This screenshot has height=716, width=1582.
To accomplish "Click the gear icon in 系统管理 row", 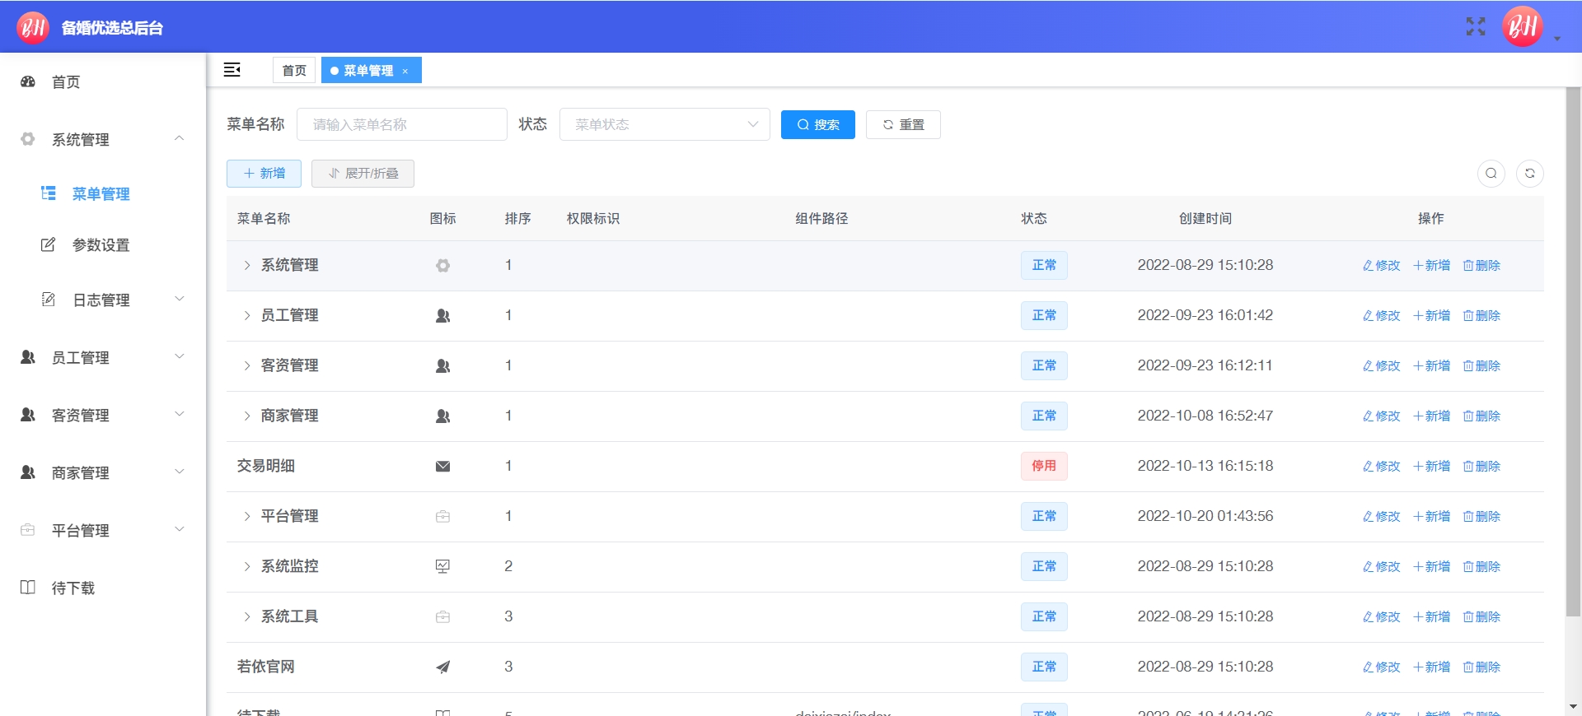I will (442, 266).
